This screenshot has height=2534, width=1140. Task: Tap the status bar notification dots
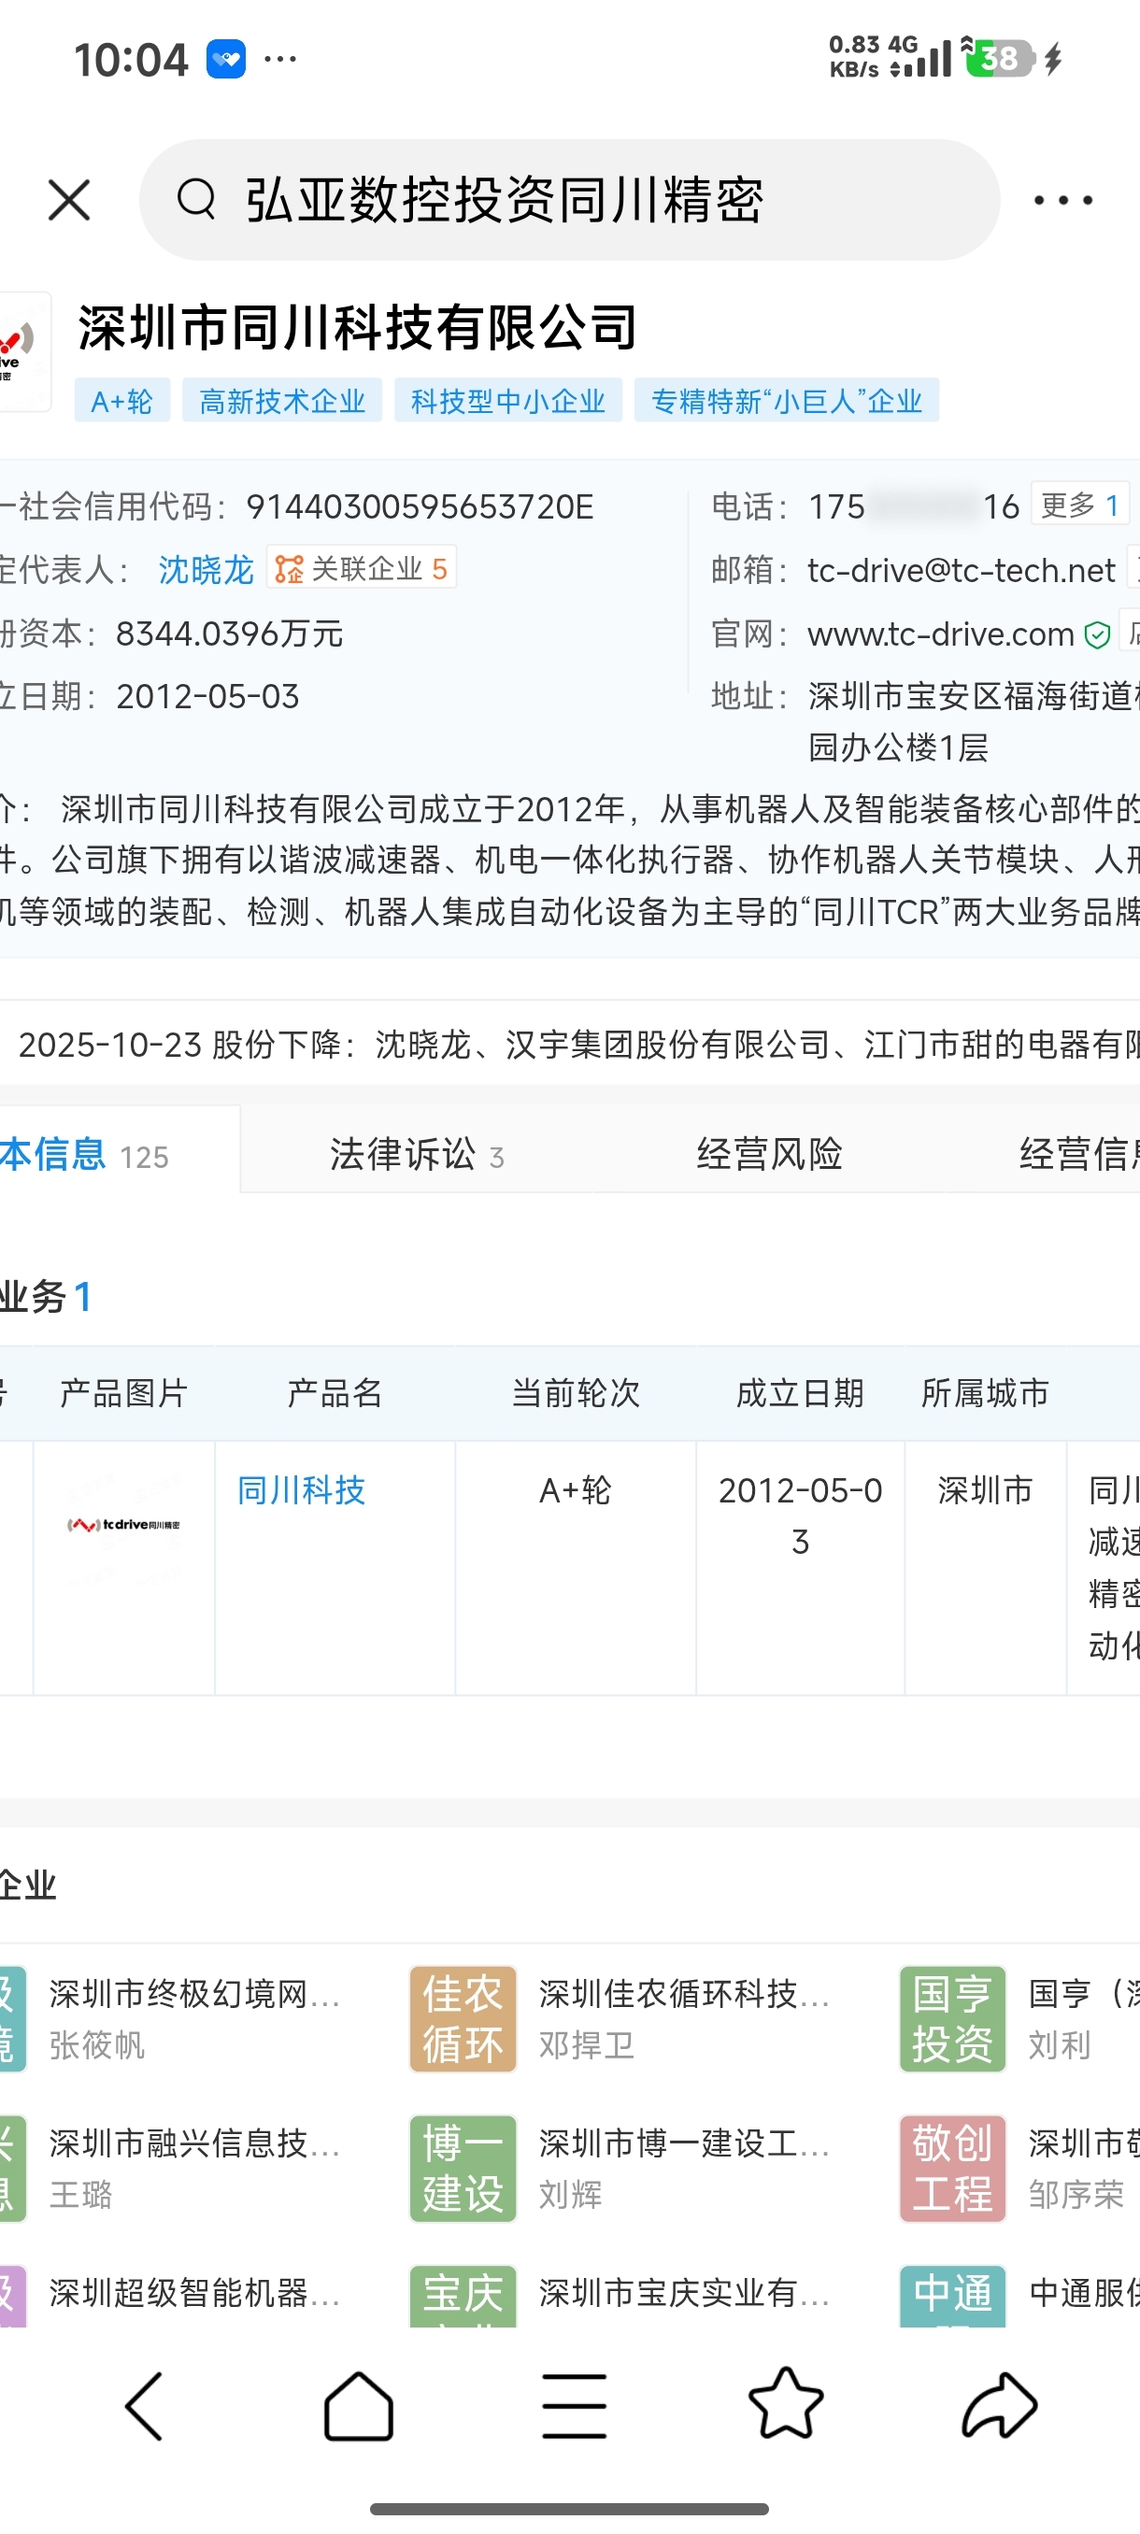280,59
